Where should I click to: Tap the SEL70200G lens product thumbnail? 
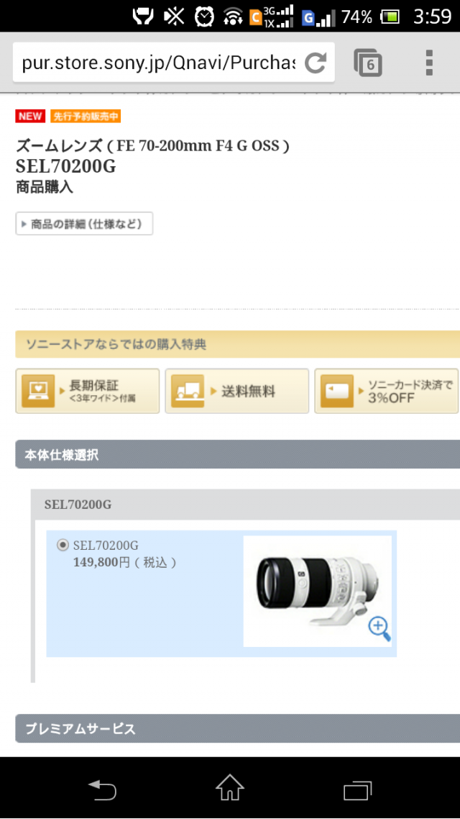click(317, 592)
